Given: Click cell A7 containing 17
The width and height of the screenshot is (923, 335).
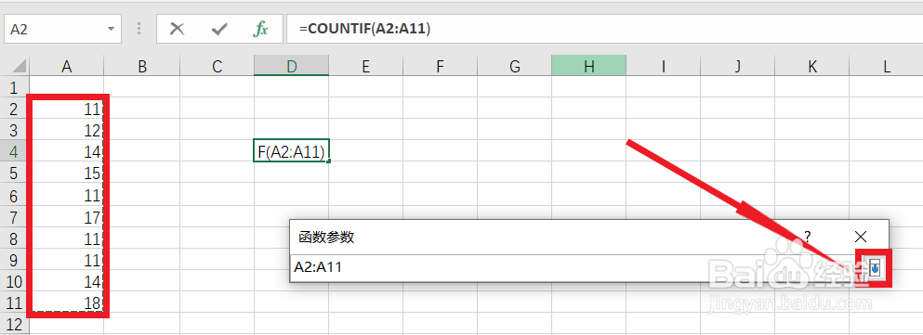Looking at the screenshot, I should [x=67, y=217].
